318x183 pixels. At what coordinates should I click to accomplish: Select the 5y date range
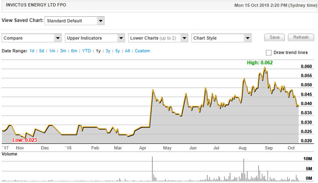[x=118, y=51]
